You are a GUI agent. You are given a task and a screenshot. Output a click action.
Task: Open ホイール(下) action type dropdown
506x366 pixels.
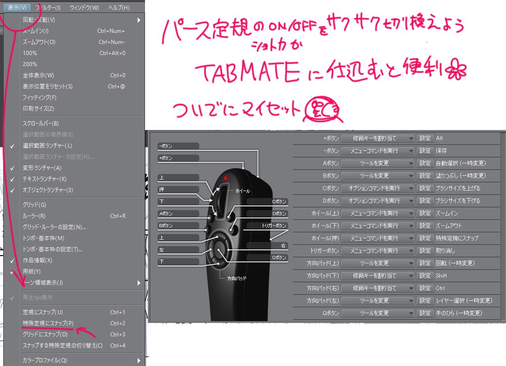(378, 226)
